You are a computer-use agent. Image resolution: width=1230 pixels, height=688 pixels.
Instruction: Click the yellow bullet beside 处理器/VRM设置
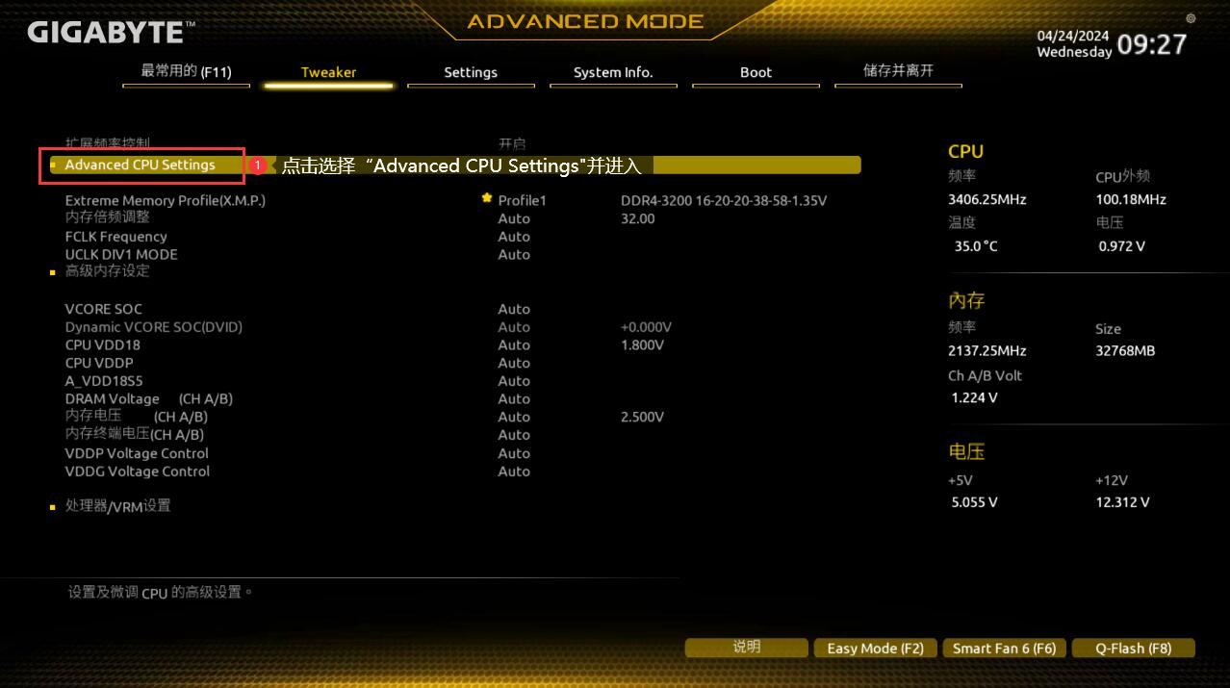pyautogui.click(x=53, y=507)
